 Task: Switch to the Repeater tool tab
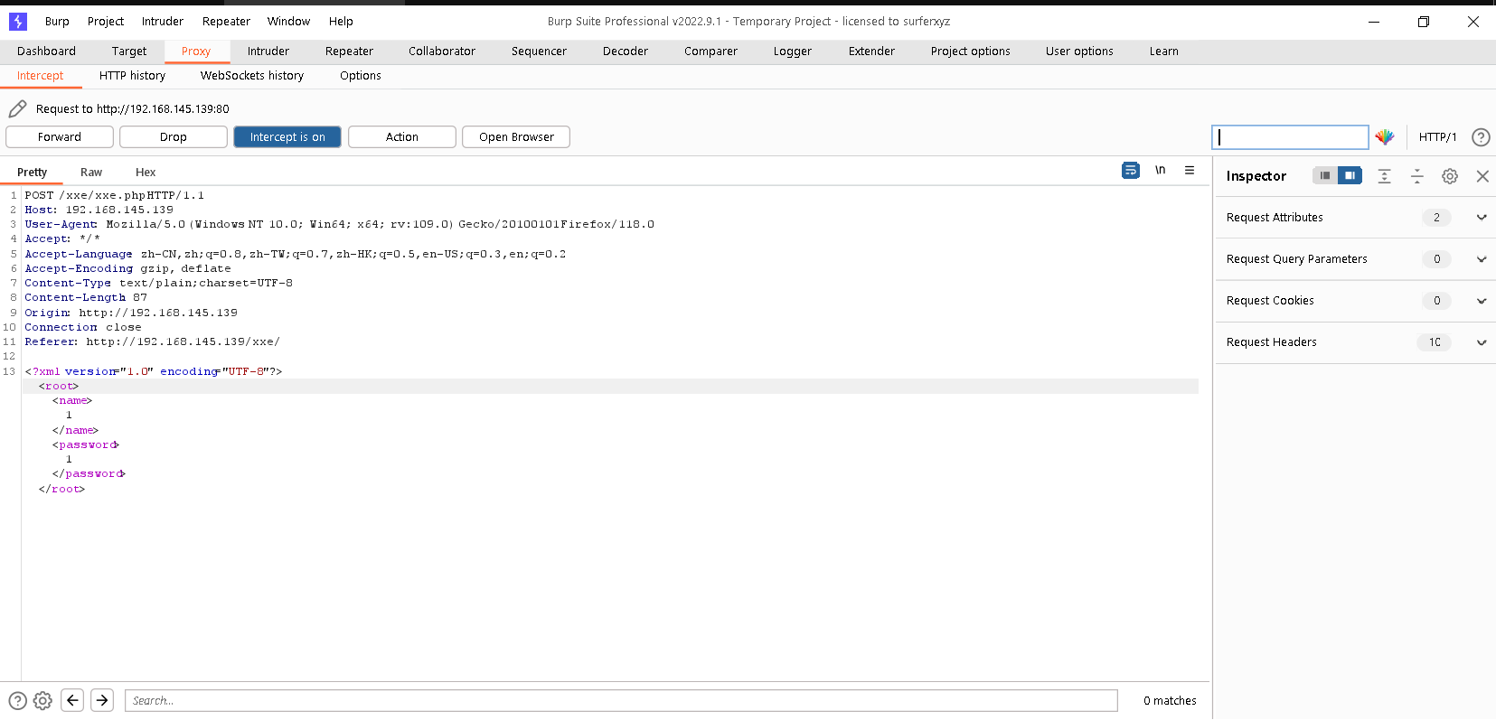pyautogui.click(x=349, y=51)
